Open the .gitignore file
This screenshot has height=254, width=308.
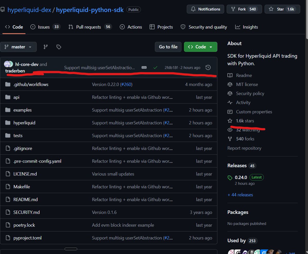point(23,148)
